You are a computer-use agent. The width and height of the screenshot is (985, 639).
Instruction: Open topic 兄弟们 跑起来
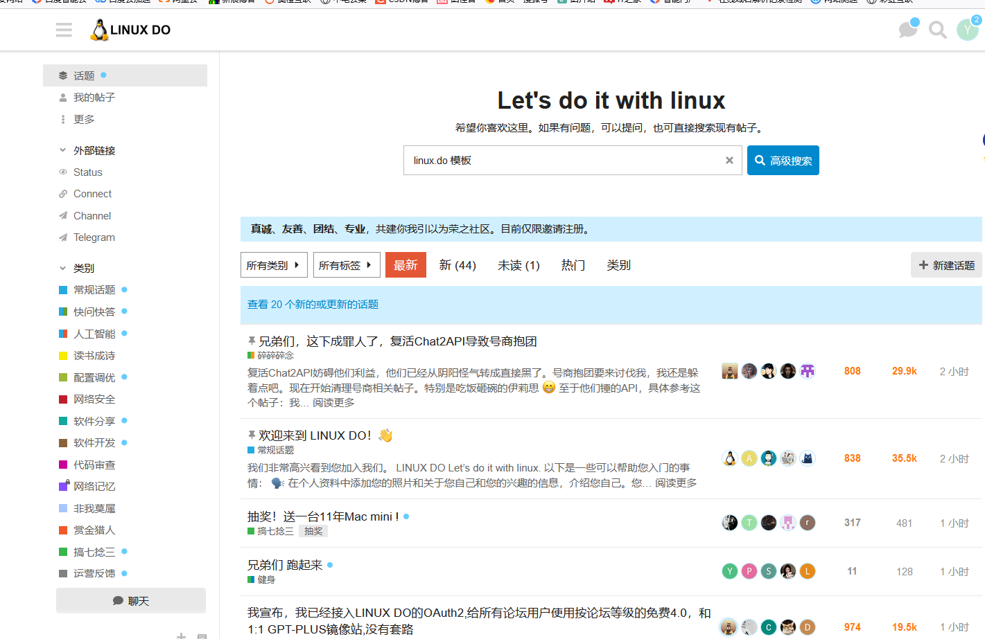(x=285, y=565)
